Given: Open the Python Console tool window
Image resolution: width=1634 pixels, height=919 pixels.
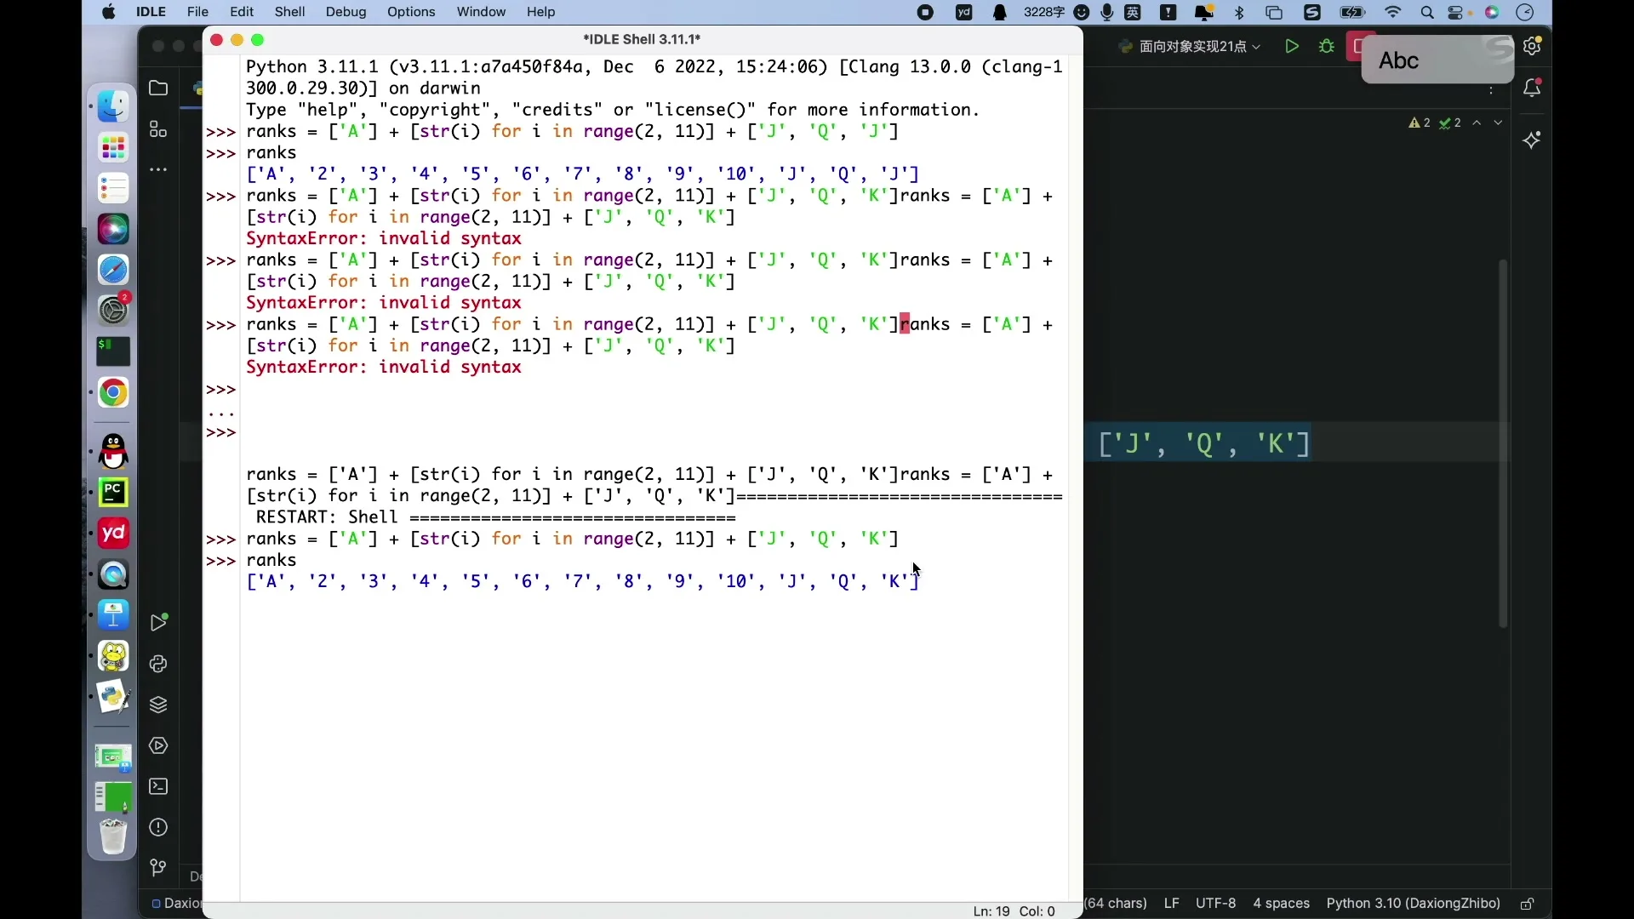Looking at the screenshot, I should pyautogui.click(x=158, y=664).
